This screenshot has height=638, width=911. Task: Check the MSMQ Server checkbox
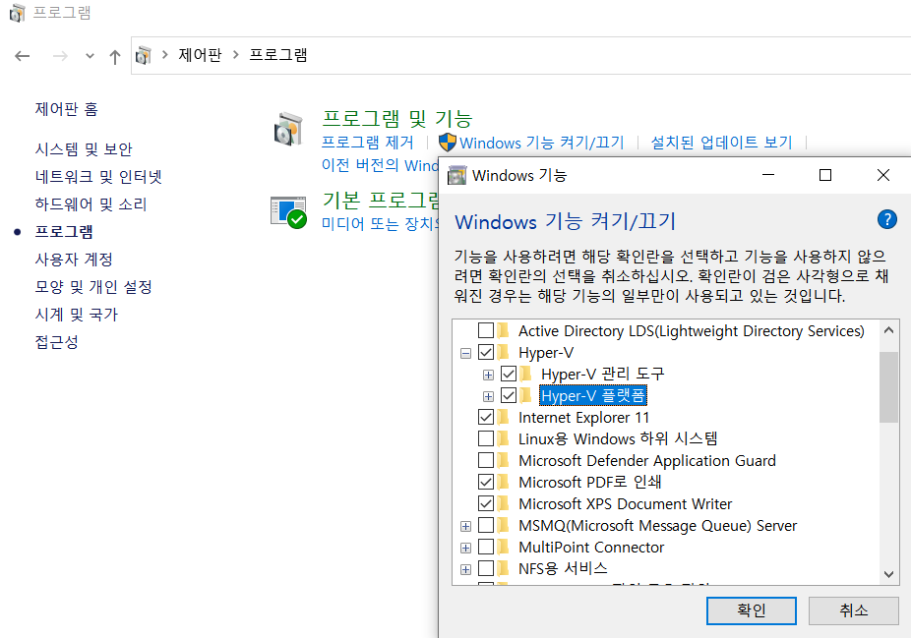pyautogui.click(x=486, y=525)
